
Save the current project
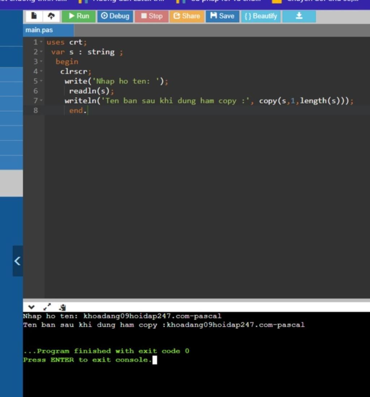pos(222,16)
